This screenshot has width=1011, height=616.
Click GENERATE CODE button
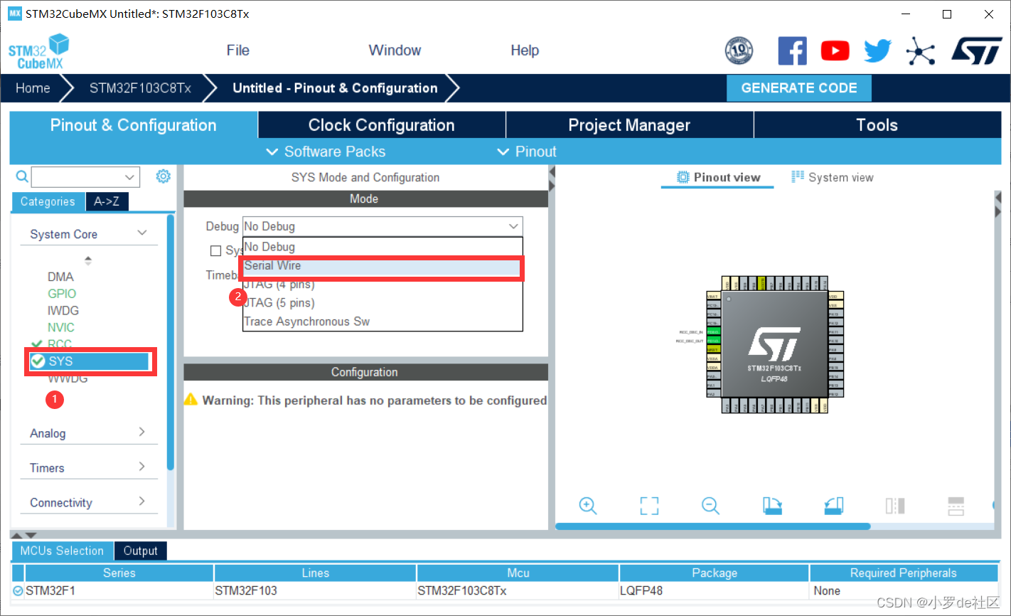[799, 88]
